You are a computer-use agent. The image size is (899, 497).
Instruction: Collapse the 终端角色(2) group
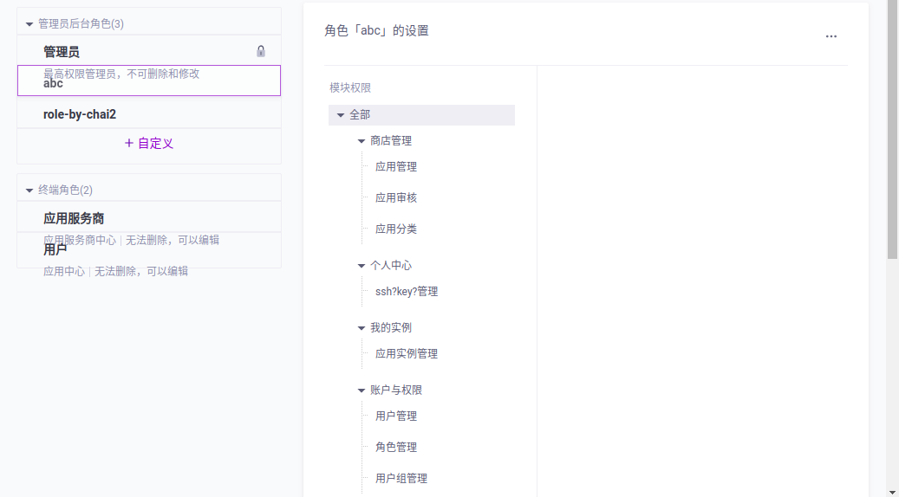point(29,190)
